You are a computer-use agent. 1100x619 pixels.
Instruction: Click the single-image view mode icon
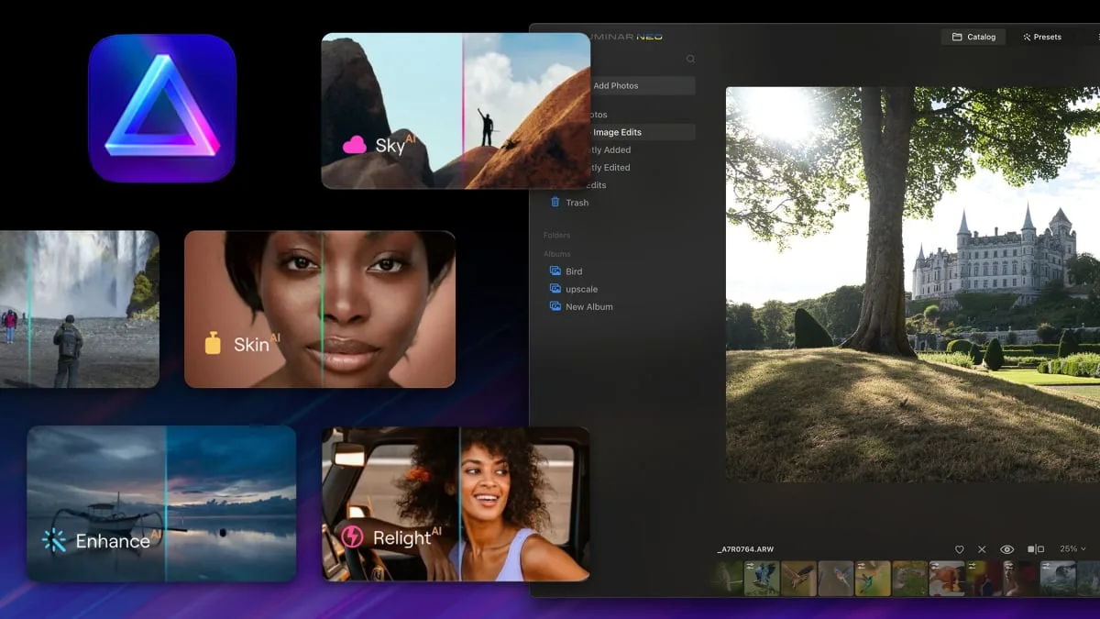(x=1029, y=550)
